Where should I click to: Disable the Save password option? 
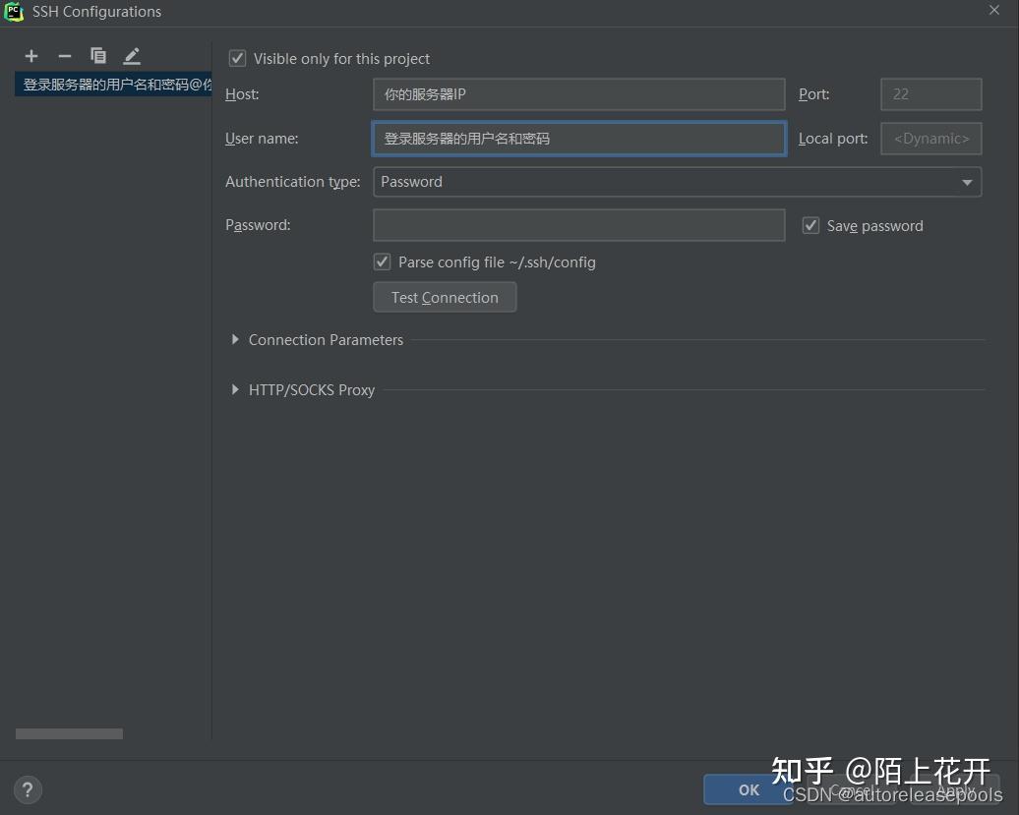coord(810,225)
